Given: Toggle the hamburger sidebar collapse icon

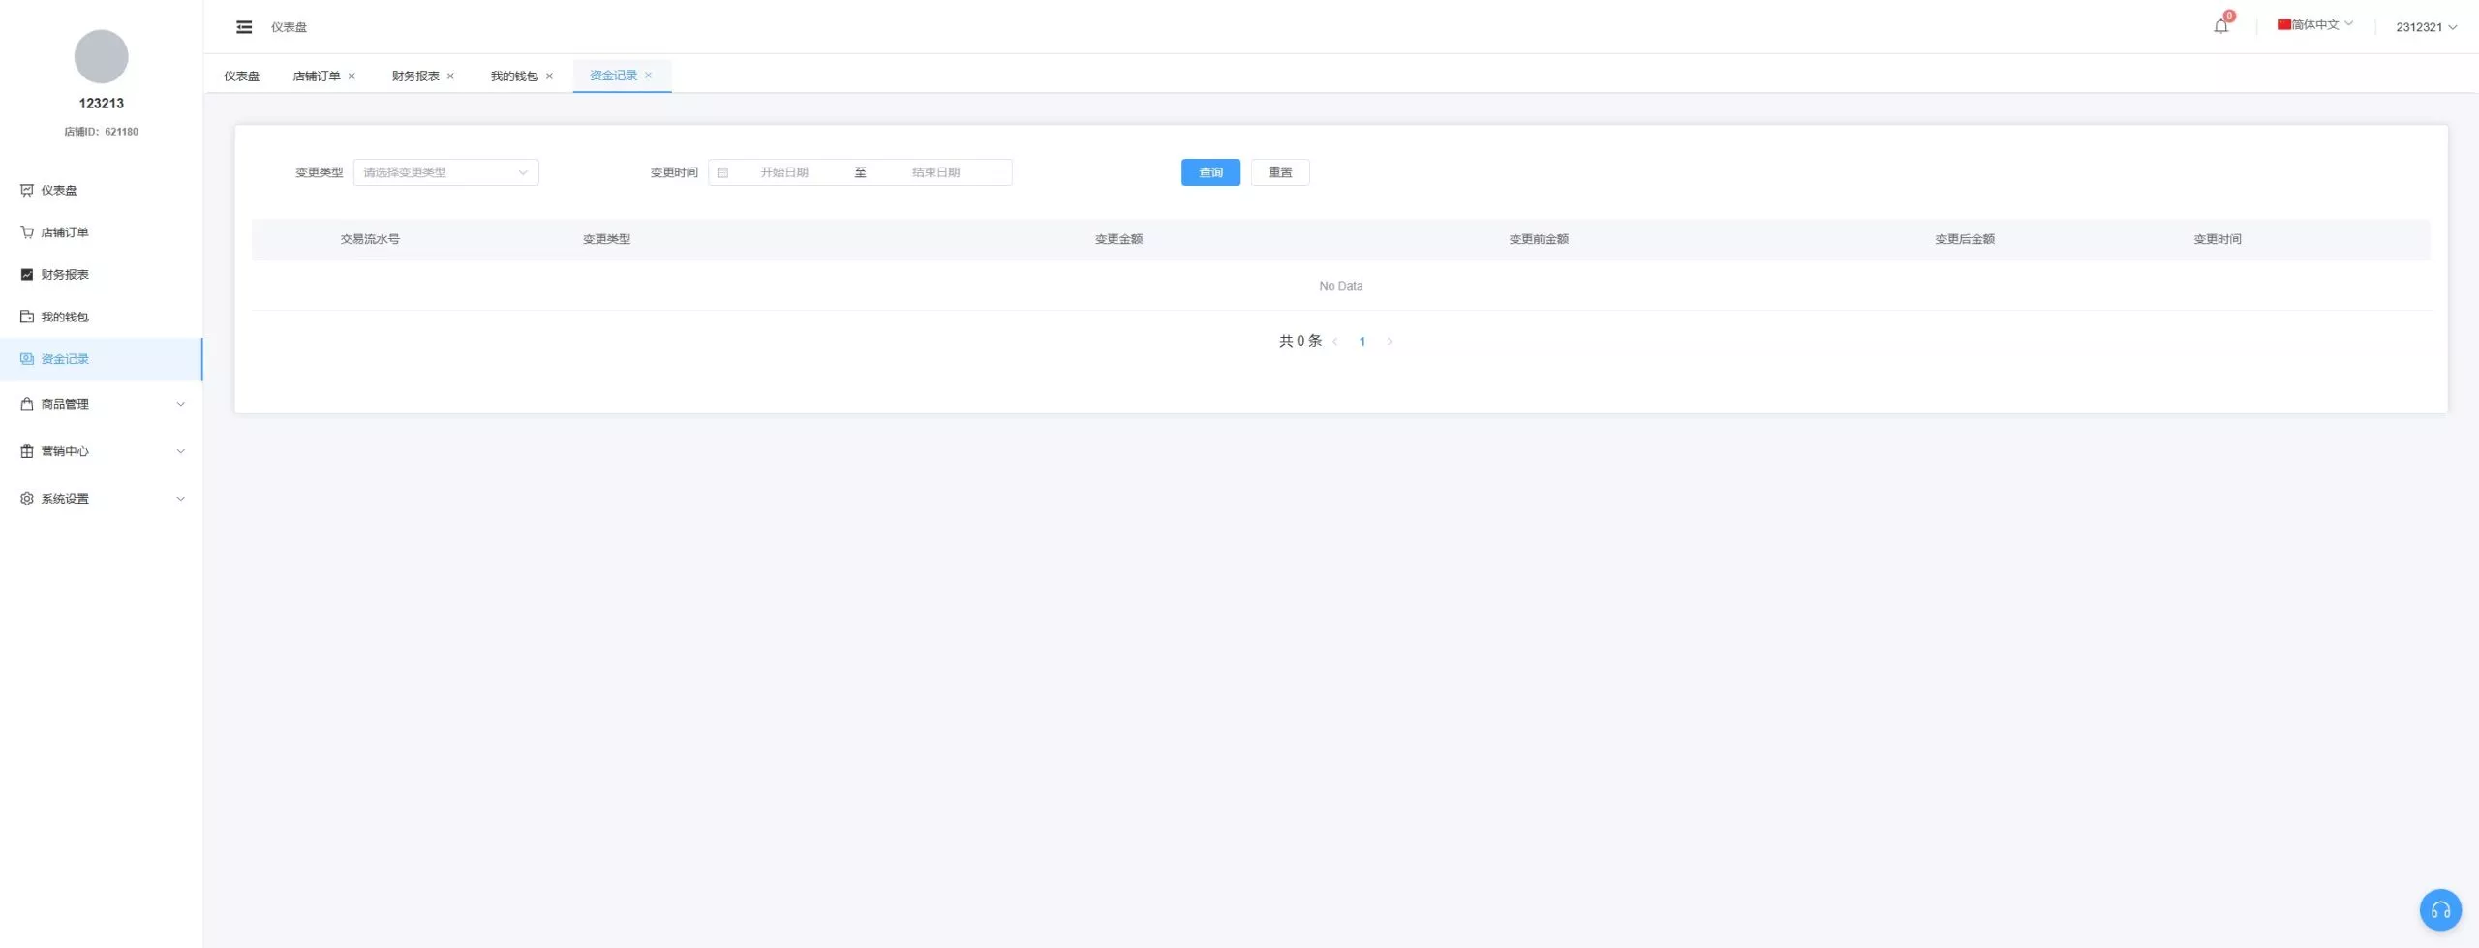Looking at the screenshot, I should (244, 27).
